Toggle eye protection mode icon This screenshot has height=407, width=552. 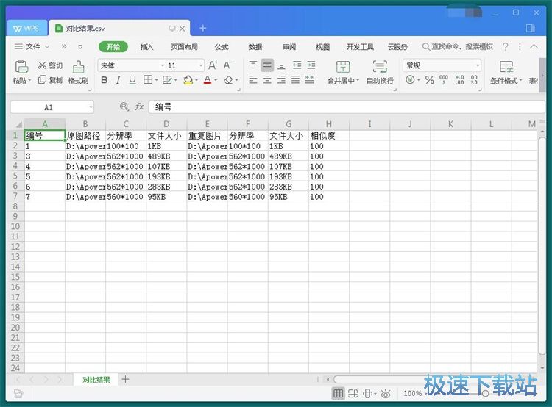pyautogui.click(x=386, y=394)
